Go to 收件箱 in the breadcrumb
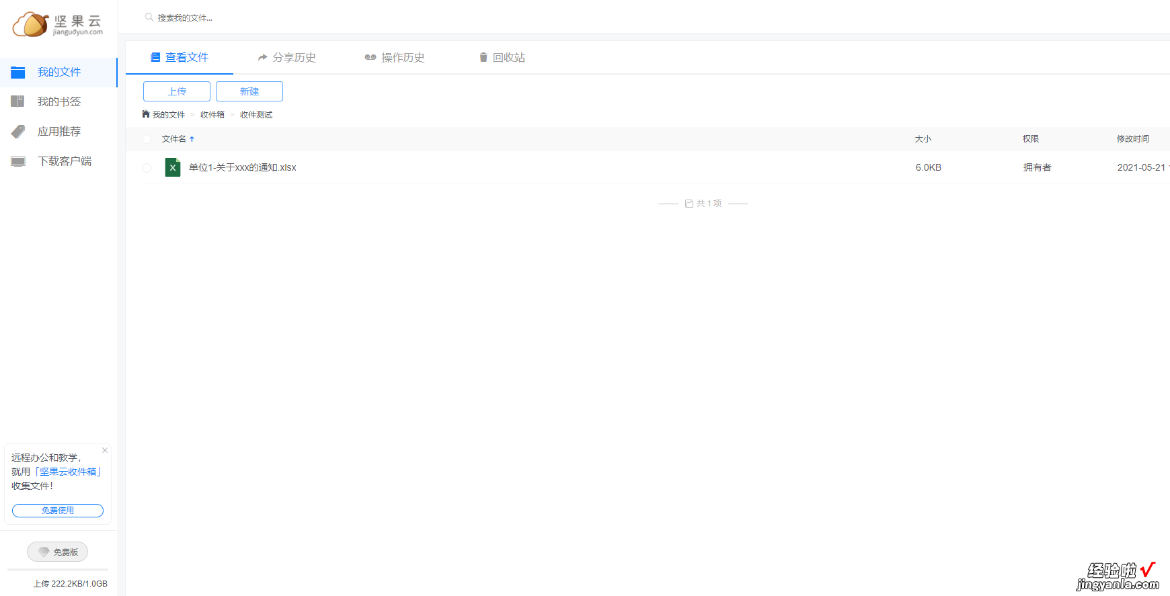Viewport: 1170px width, 596px height. 212,115
